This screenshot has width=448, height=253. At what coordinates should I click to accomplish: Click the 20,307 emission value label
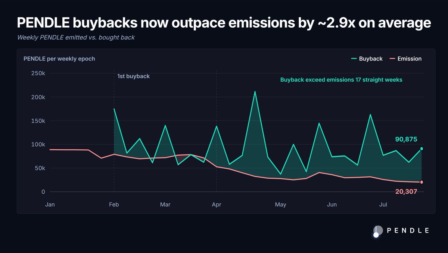pyautogui.click(x=406, y=191)
